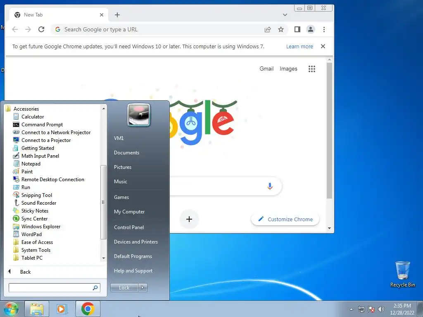
Task: Open Google apps grid
Action: [312, 69]
